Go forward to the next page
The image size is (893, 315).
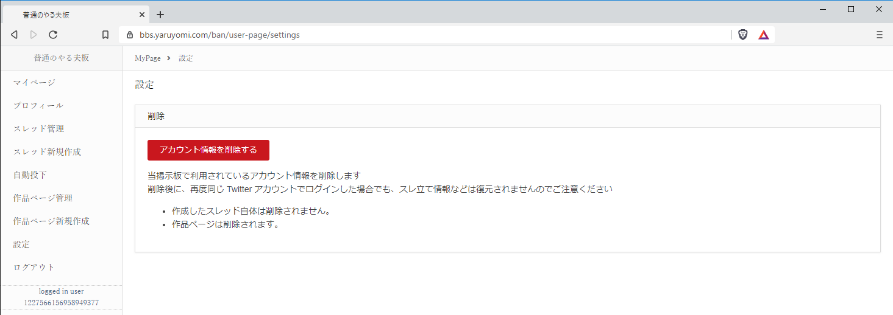pyautogui.click(x=34, y=35)
